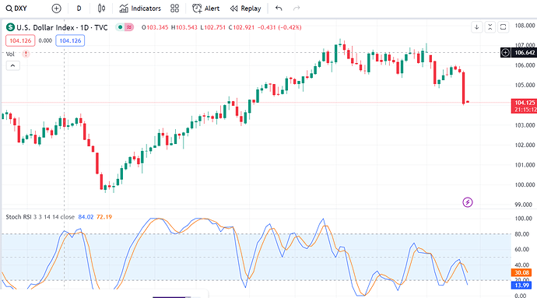Click the pink approximate-data badge
The height and width of the screenshot is (298, 537).
(128, 27)
